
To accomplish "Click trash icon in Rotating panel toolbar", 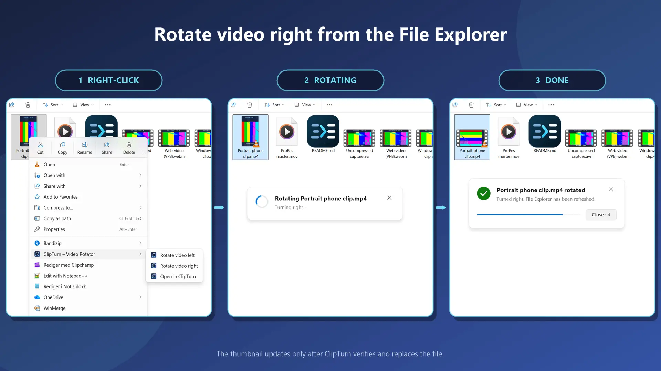I will pos(250,105).
